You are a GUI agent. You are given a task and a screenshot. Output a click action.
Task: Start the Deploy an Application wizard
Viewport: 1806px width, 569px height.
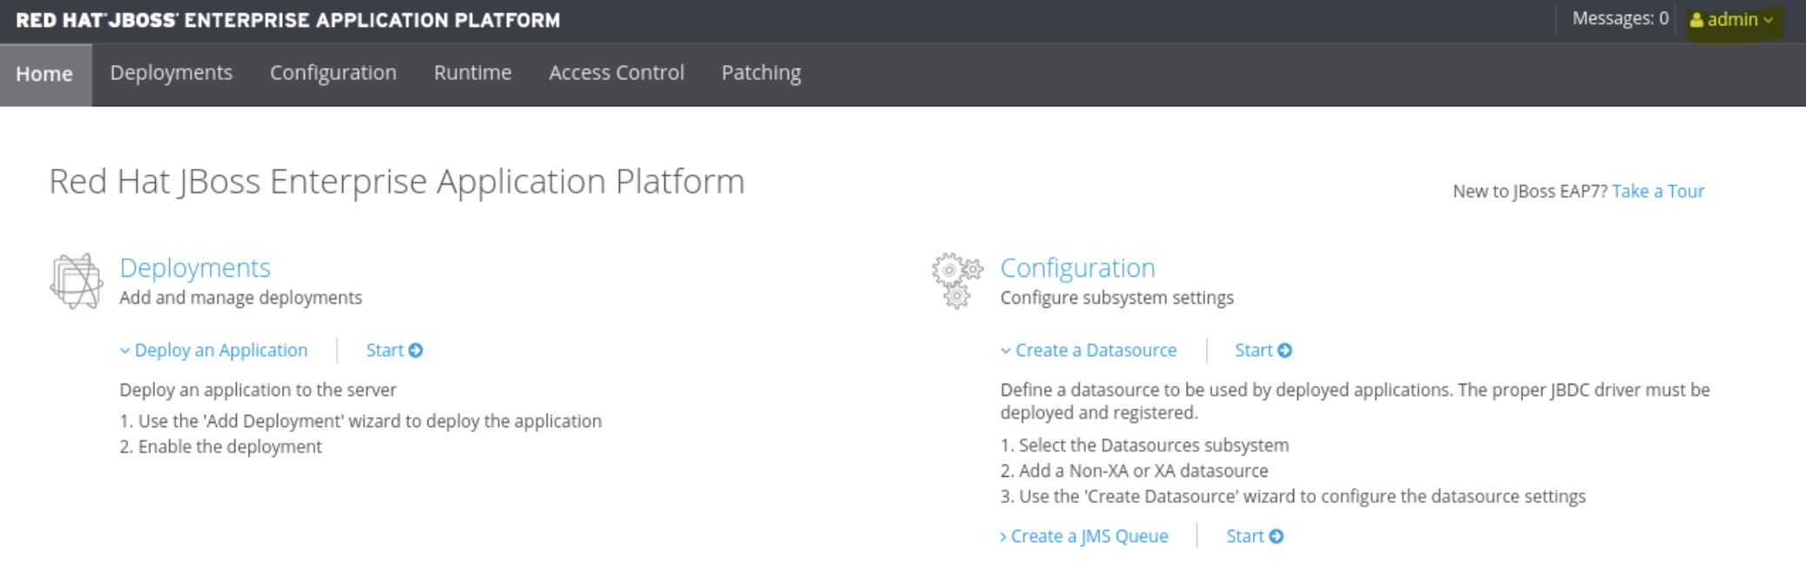(394, 351)
